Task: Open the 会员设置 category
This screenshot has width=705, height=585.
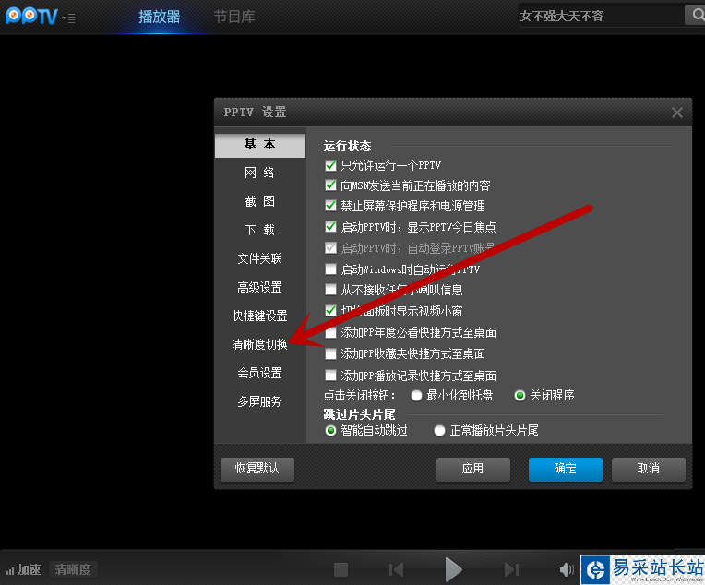Action: (260, 373)
